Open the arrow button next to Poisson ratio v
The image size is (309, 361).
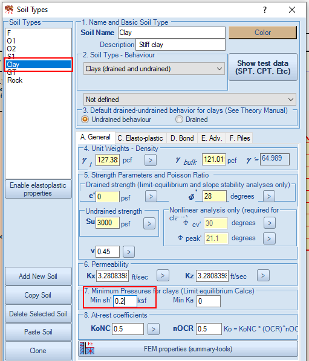(129, 252)
